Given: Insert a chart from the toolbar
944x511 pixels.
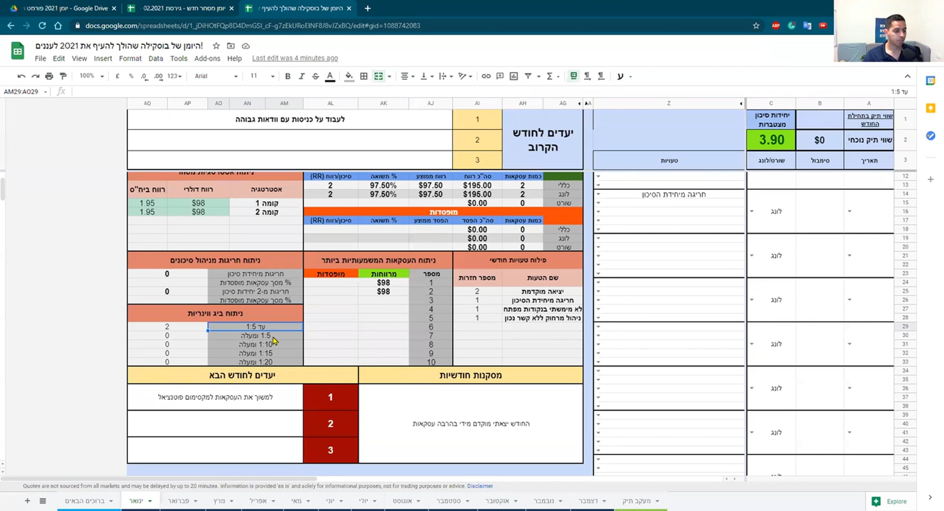Looking at the screenshot, I should 514,76.
